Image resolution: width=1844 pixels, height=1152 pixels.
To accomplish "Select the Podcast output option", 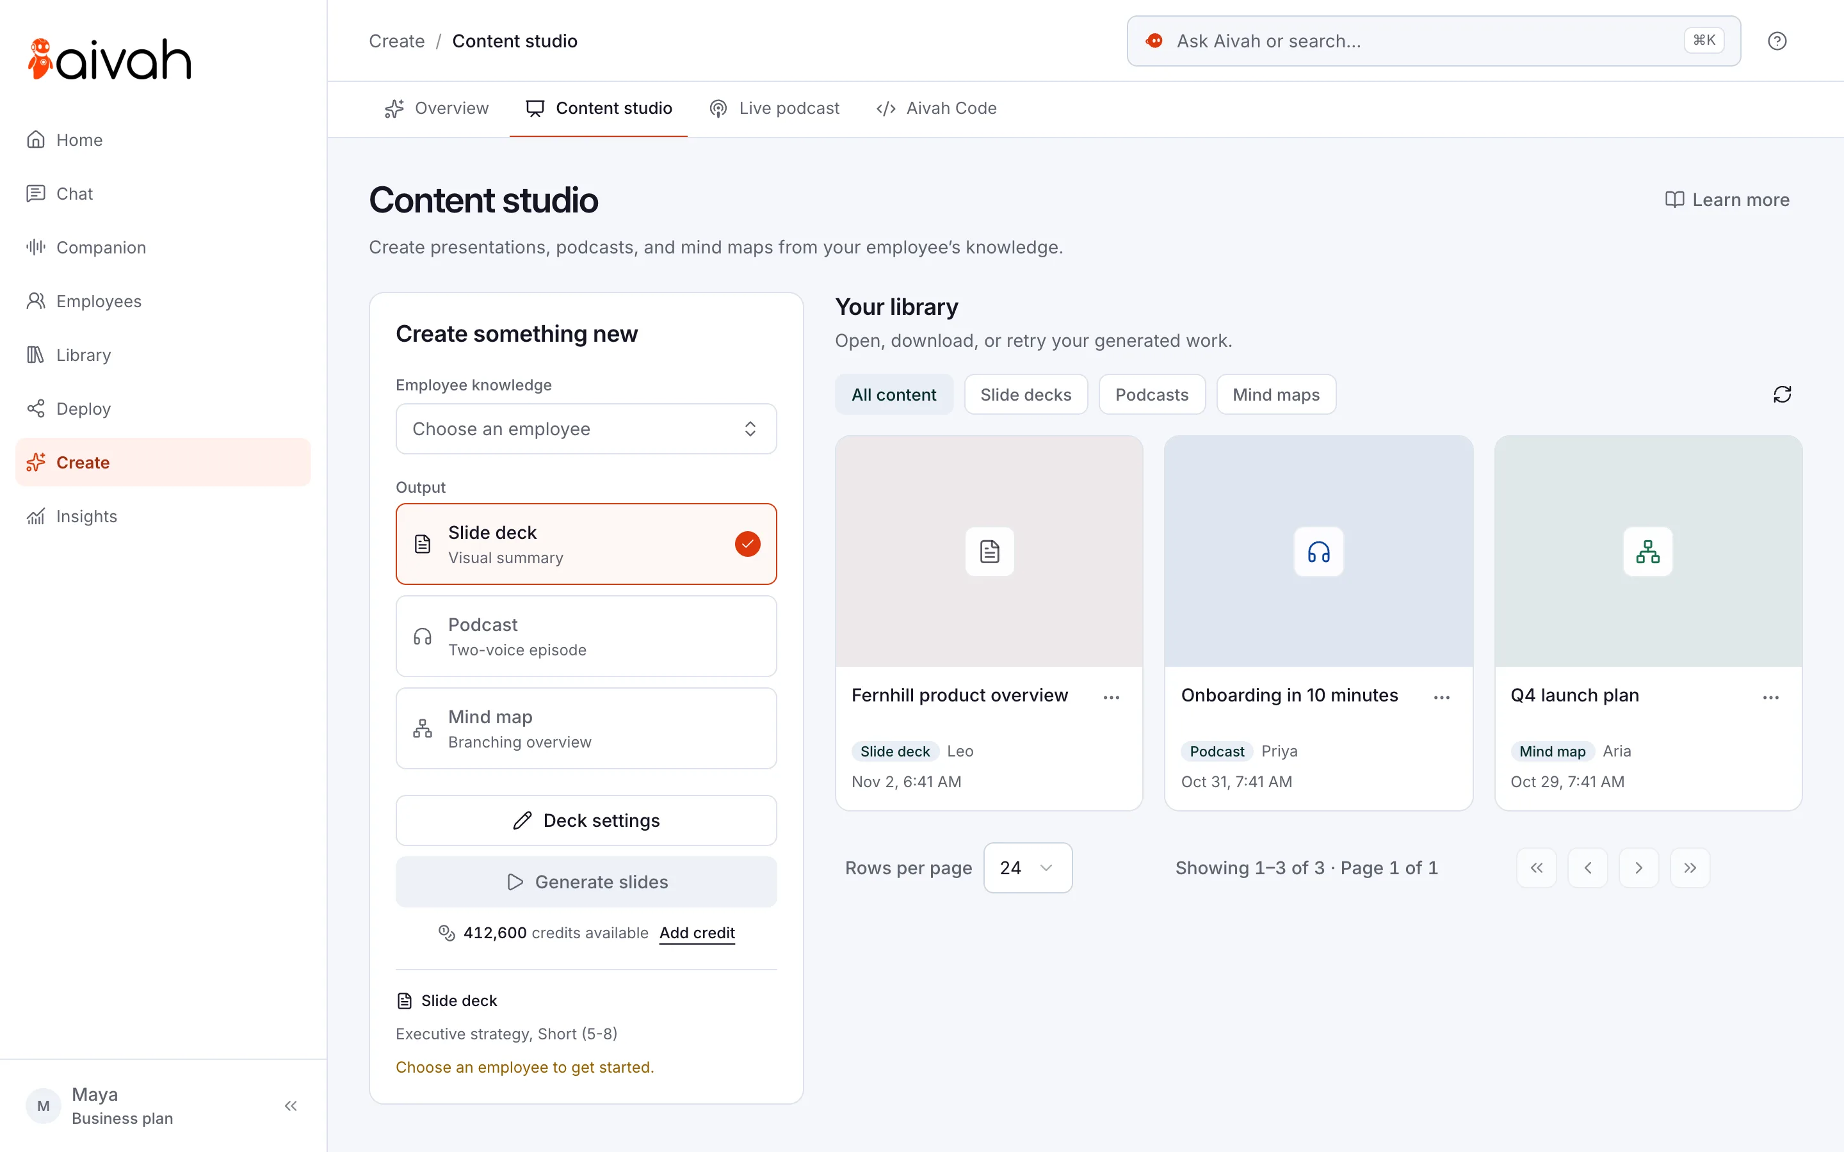I will 586,636.
